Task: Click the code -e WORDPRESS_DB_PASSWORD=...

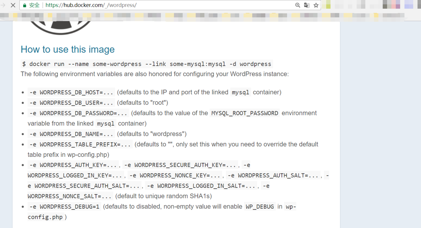Action: pyautogui.click(x=78, y=113)
